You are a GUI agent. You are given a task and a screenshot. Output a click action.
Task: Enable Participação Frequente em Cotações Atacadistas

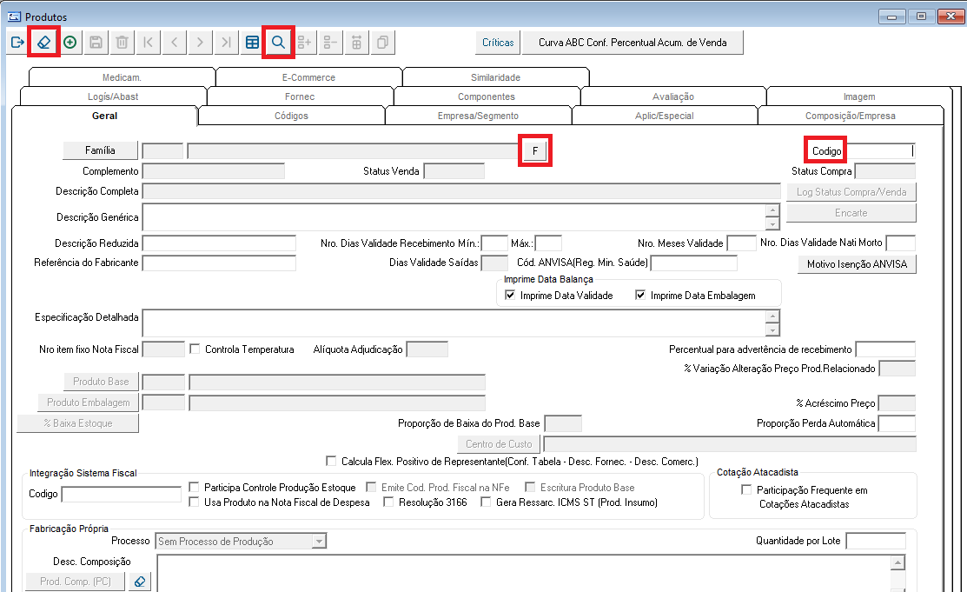[746, 489]
